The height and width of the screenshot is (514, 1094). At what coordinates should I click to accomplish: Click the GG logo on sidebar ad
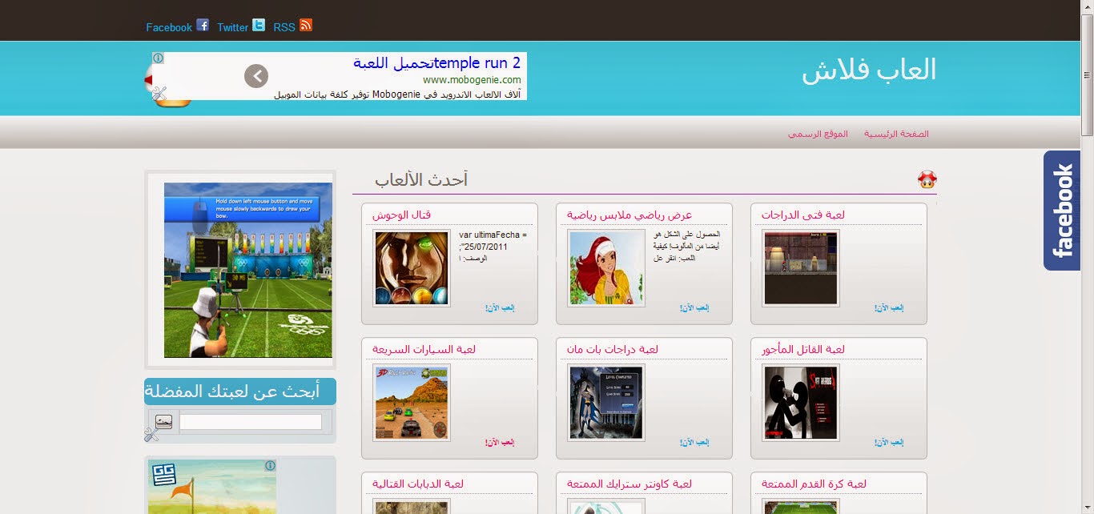[163, 475]
